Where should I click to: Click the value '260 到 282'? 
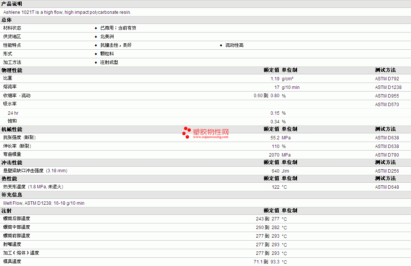268,228
